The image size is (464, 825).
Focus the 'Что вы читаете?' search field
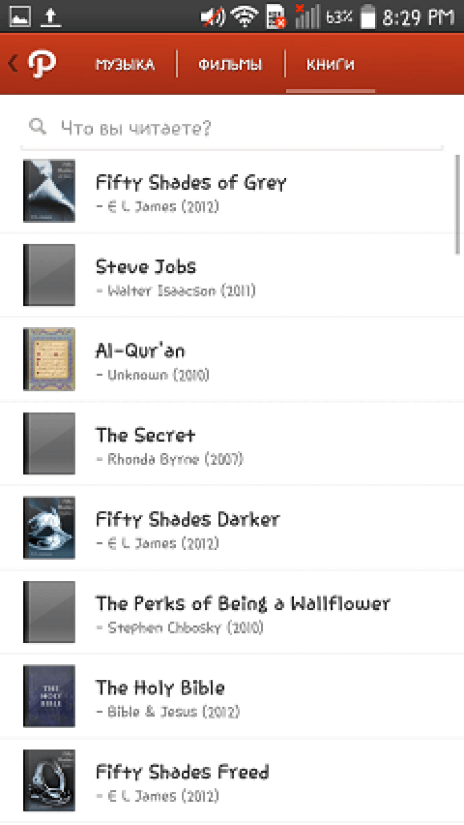click(242, 128)
